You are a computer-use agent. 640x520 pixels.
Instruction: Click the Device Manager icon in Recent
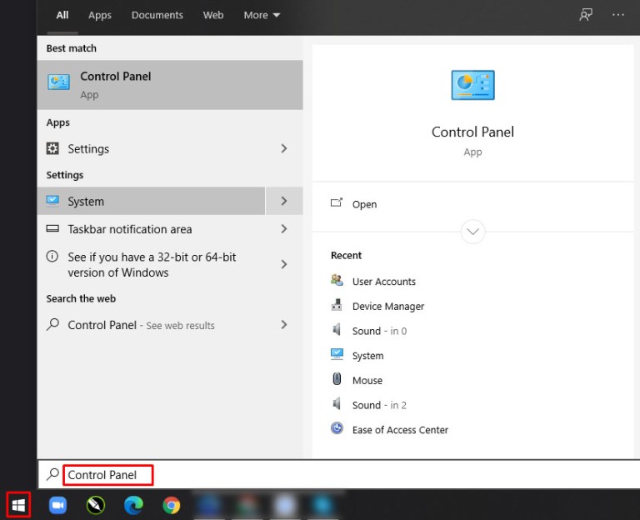[x=337, y=305]
